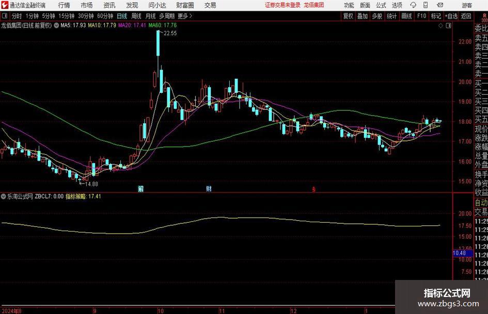Open dropdown arrow next to 乐淘公式网 indicator
Screen dimensions: 488x314
pyautogui.click(x=4, y=196)
